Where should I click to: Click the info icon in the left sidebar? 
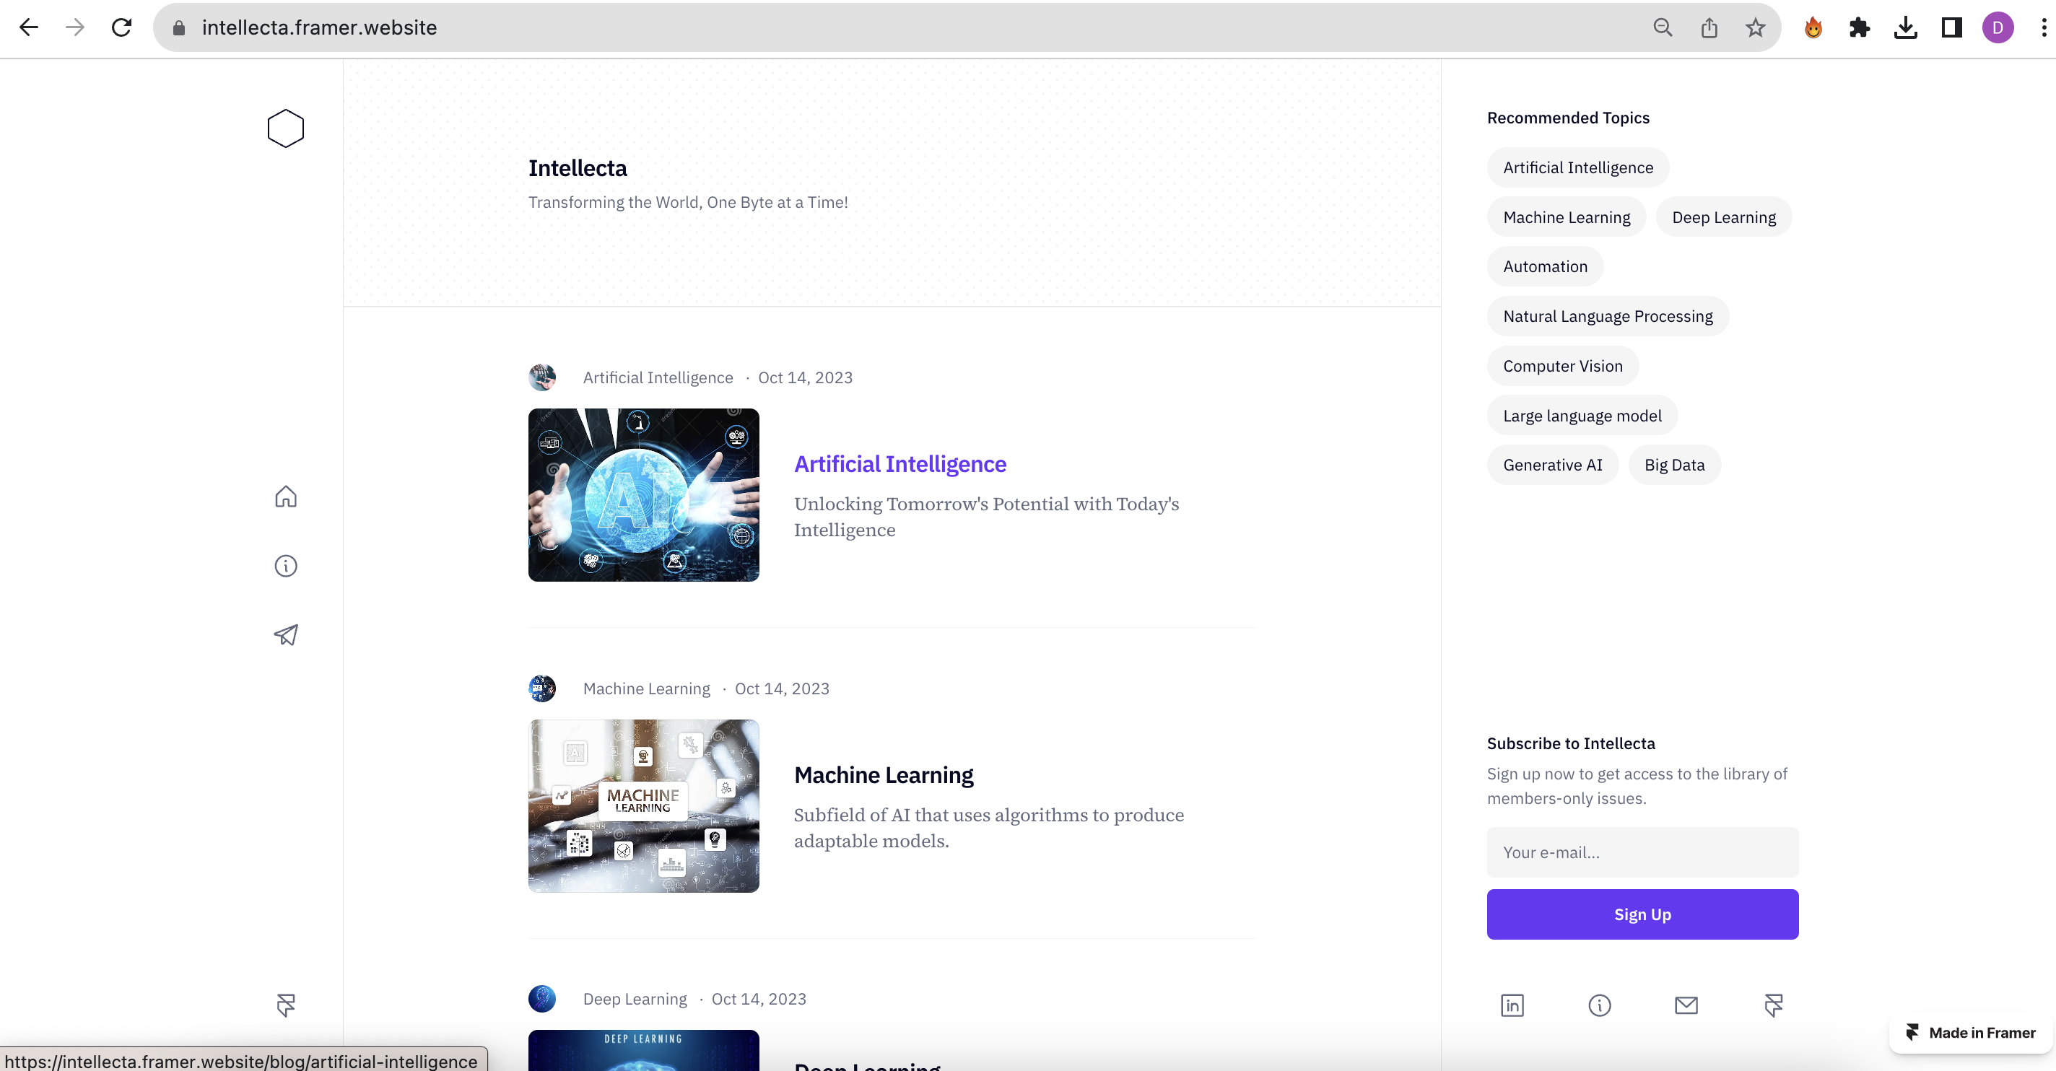(x=286, y=566)
